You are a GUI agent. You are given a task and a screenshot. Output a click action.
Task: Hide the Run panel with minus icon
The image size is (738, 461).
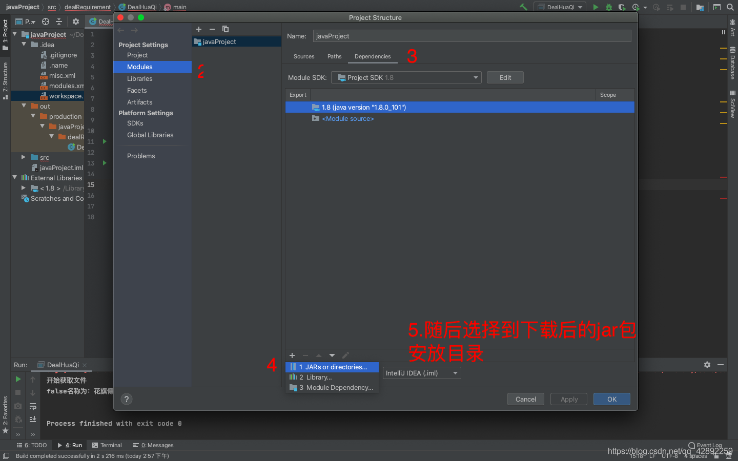coord(721,365)
